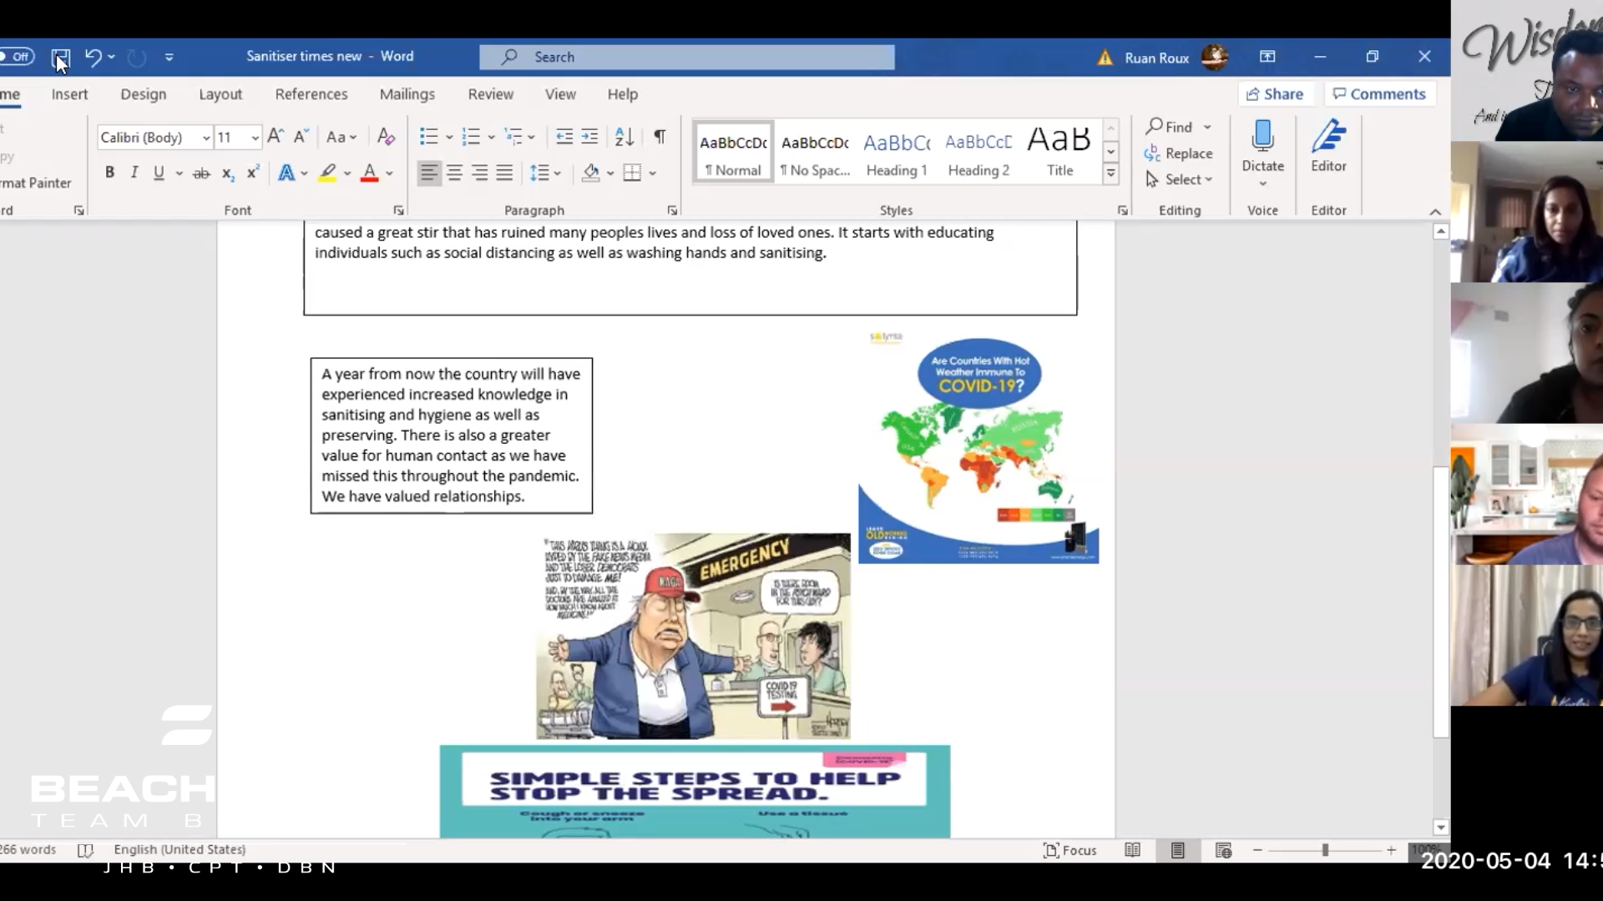Click the zoom slider handle
This screenshot has height=901, width=1603.
click(1325, 850)
